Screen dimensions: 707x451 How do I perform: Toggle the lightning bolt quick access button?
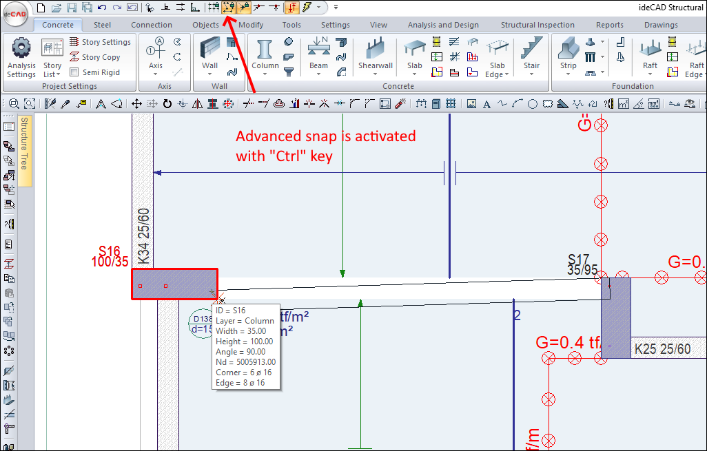coord(306,8)
